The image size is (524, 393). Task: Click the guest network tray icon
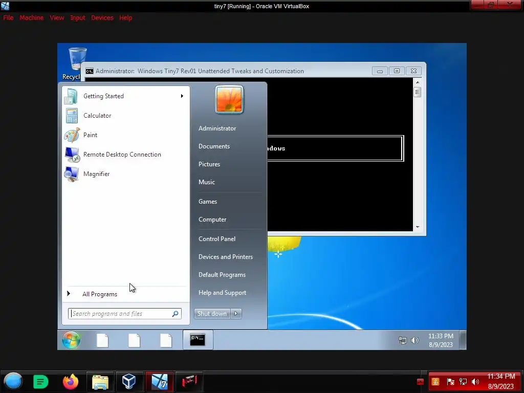pos(403,340)
